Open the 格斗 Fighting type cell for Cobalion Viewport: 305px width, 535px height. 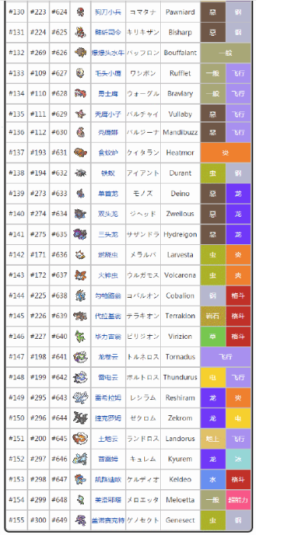(238, 295)
